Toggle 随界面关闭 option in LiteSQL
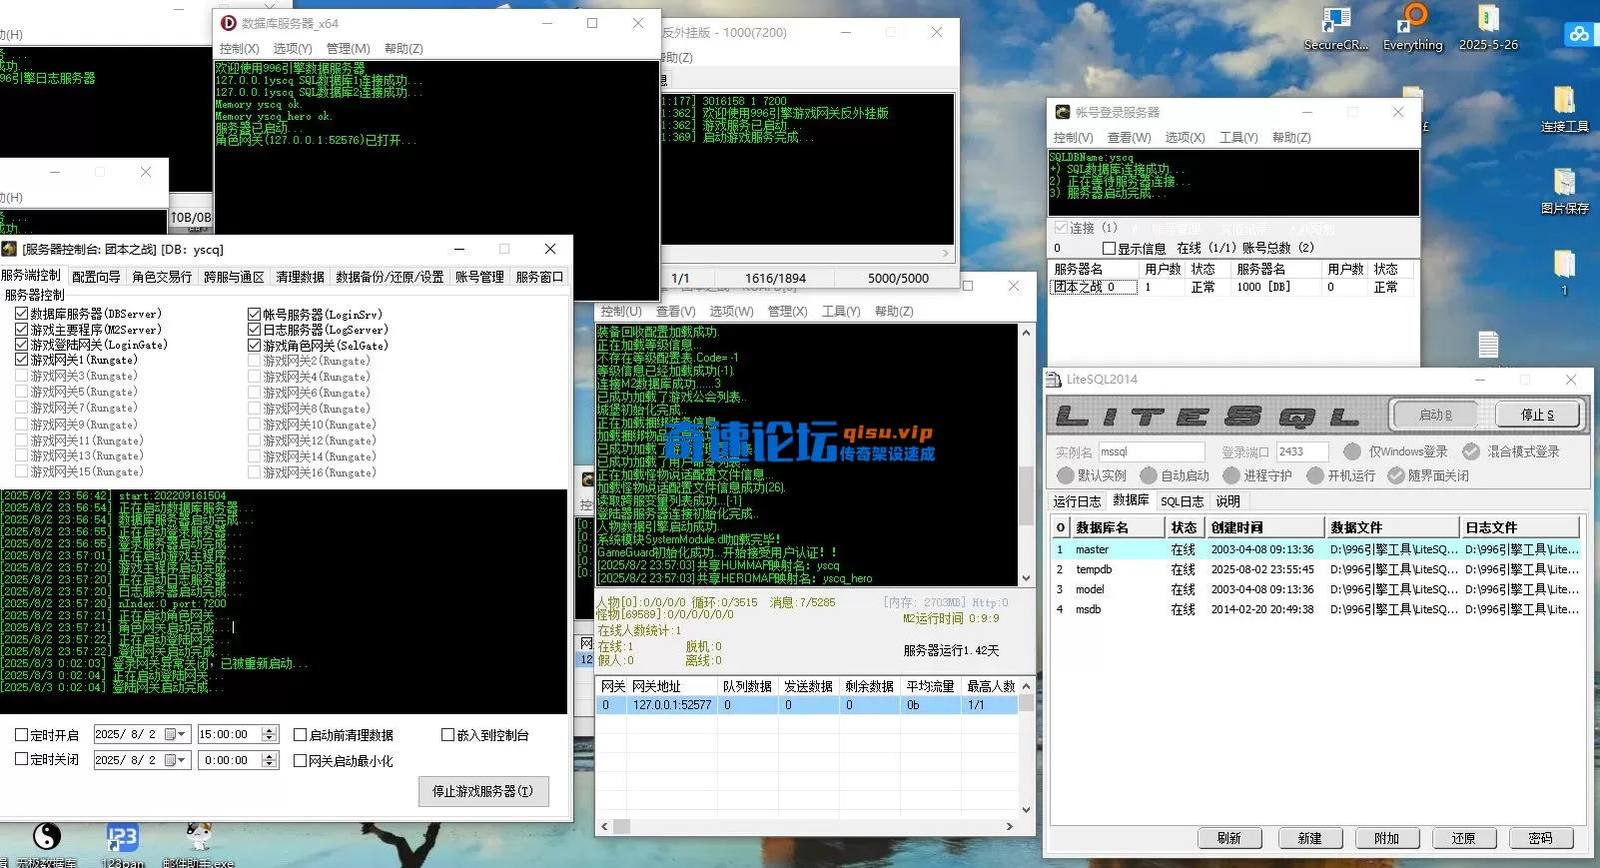The height and width of the screenshot is (868, 1600). (x=1396, y=475)
